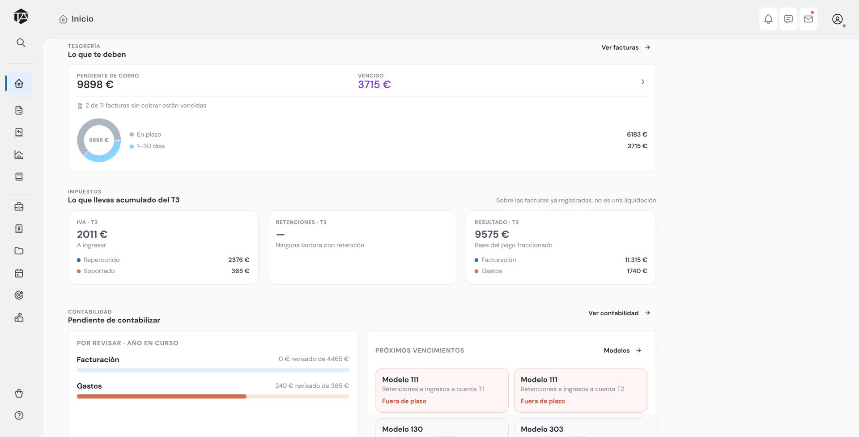Open the Ver contabilidad link
This screenshot has height=437, width=859.
(613, 313)
